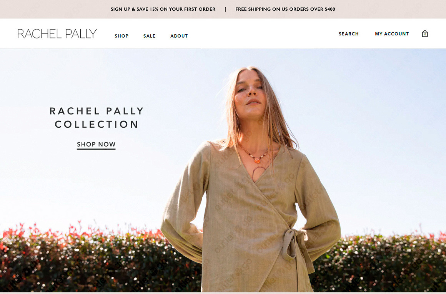Image resolution: width=446 pixels, height=294 pixels.
Task: Click the empty header space between ABOUT and SEARCH
Action: 263,34
